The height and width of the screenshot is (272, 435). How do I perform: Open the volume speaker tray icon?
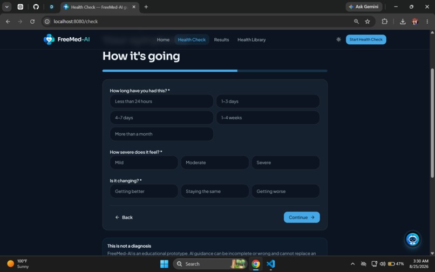[382, 264]
